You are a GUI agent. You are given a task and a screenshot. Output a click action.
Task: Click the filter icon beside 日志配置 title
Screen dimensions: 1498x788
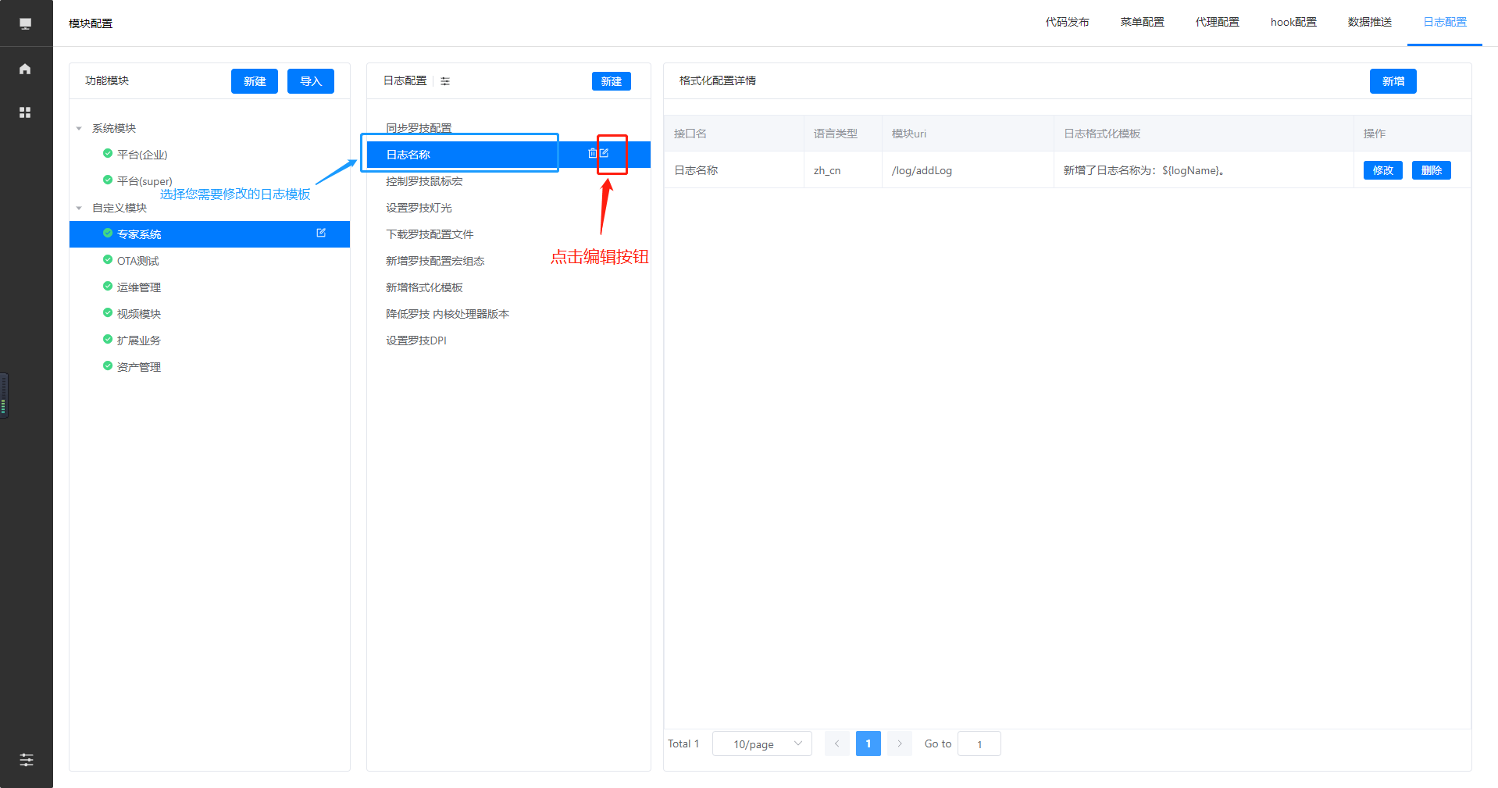point(445,81)
